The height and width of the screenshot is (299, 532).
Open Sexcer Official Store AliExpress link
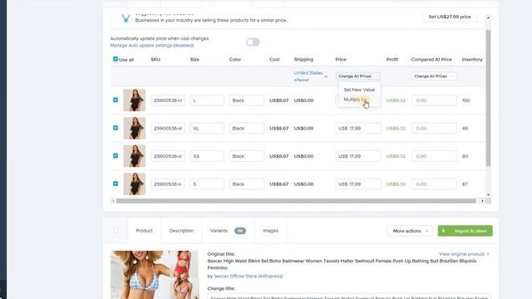(x=248, y=276)
